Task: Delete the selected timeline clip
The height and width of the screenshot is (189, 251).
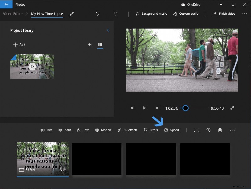Action: [x=220, y=130]
